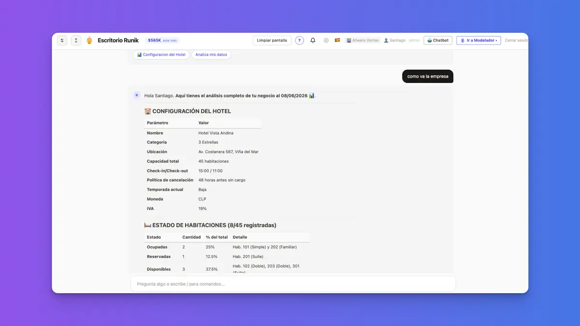This screenshot has height=326, width=580.
Task: Open Santiago user profile
Action: click(x=395, y=41)
